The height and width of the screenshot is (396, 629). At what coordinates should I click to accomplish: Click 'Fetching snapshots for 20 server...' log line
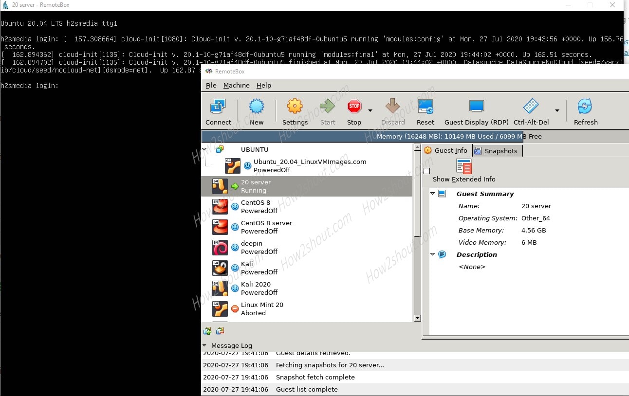point(330,365)
